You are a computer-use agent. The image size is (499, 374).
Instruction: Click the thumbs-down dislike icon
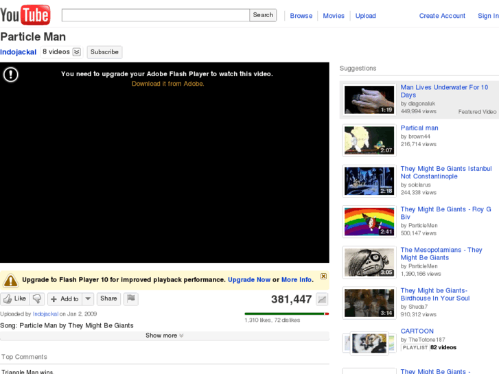click(37, 299)
